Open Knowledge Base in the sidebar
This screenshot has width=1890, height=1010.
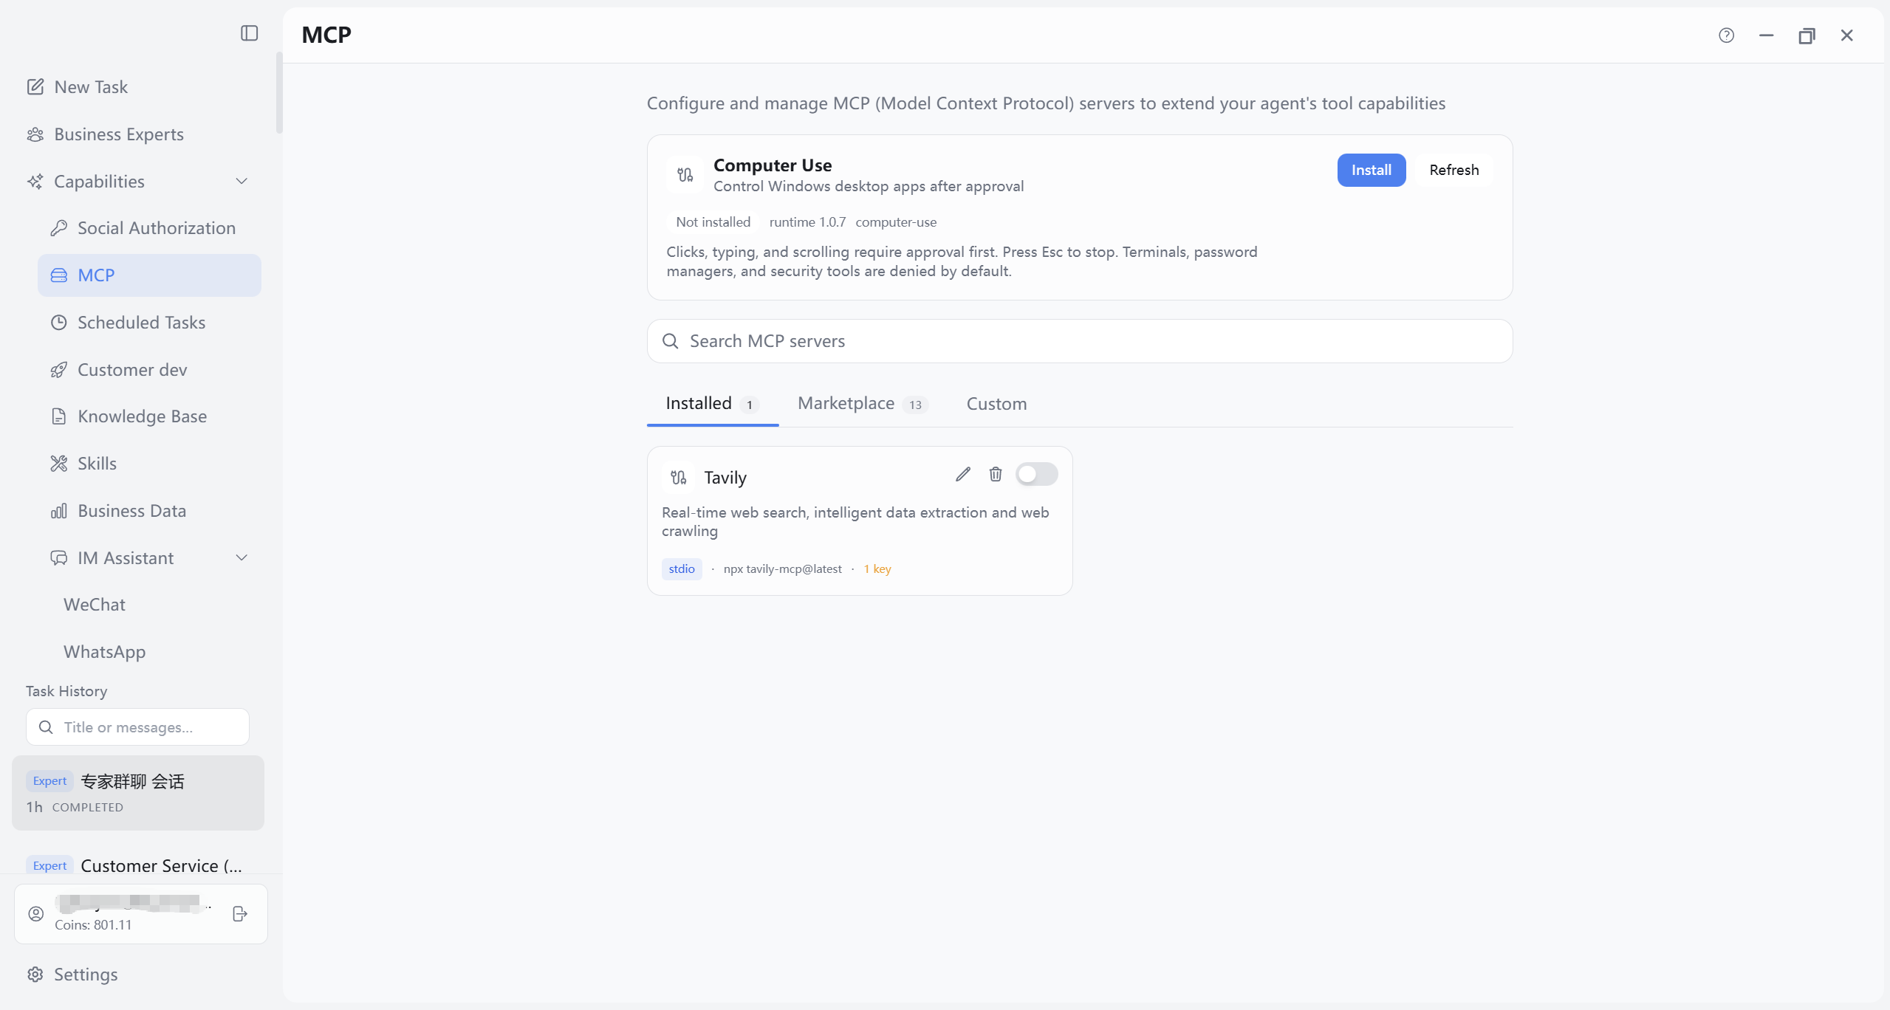[149, 416]
